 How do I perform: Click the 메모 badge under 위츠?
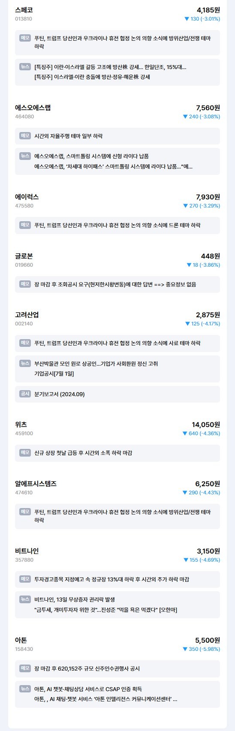click(x=25, y=453)
